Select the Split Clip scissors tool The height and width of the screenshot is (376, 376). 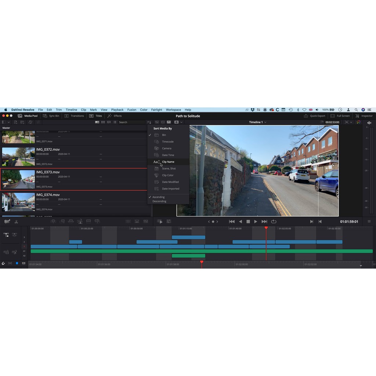16,222
